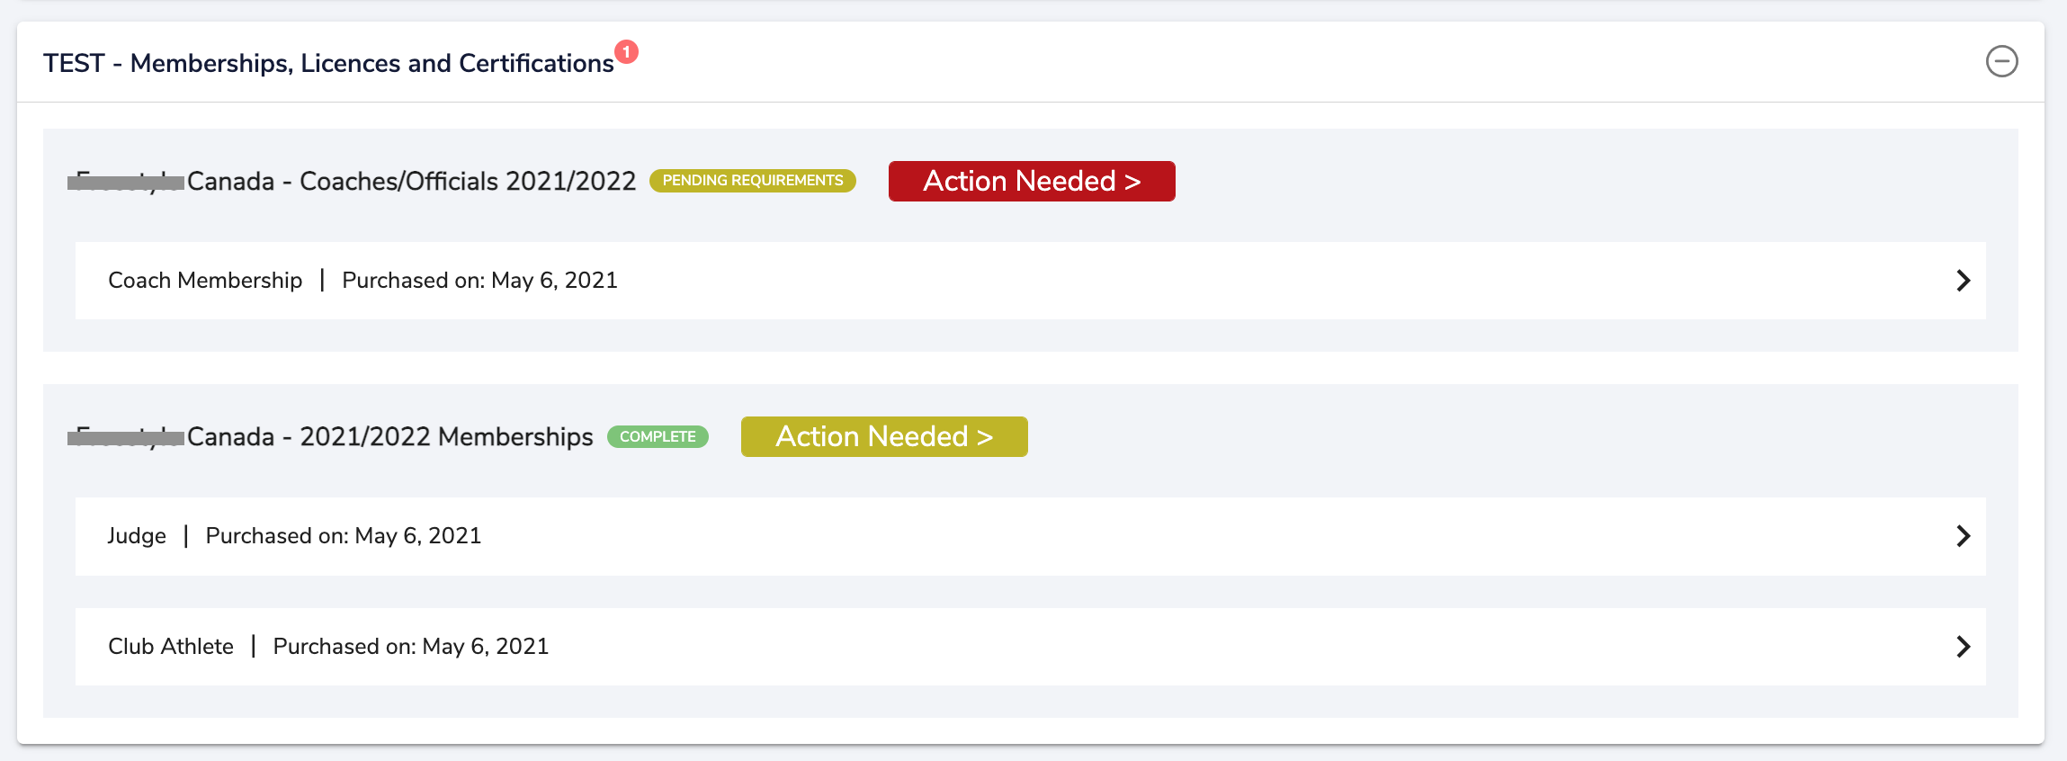Click purchase date in the Judge row

343,536
